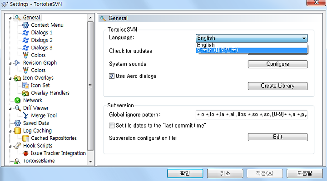This screenshot has width=327, height=181.
Task: Click the Create Library button
Action: coord(277,86)
